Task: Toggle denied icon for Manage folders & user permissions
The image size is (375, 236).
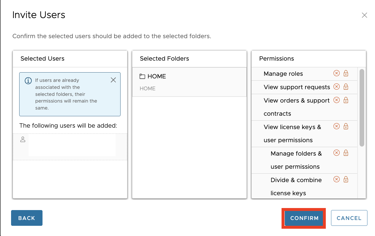Action: [x=336, y=153]
